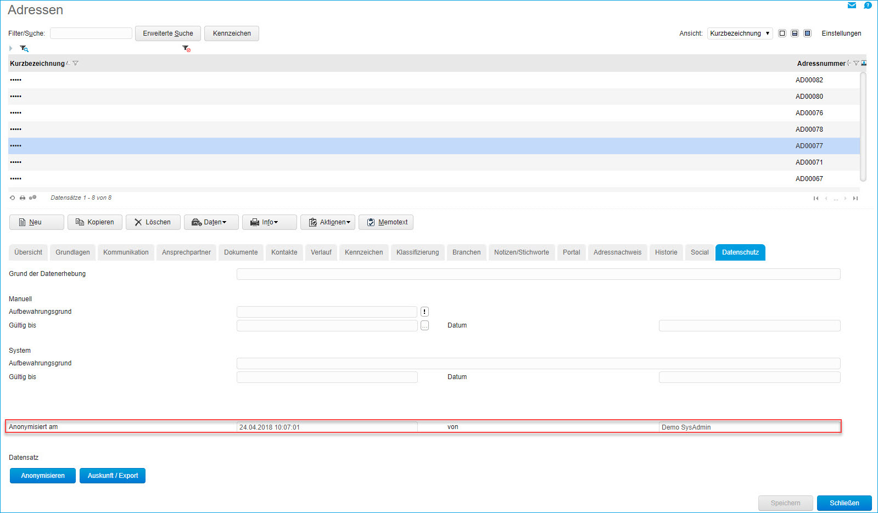Viewport: 878px width, 513px height.
Task: Click the Grund der Datenerhebung field
Action: tap(539, 274)
